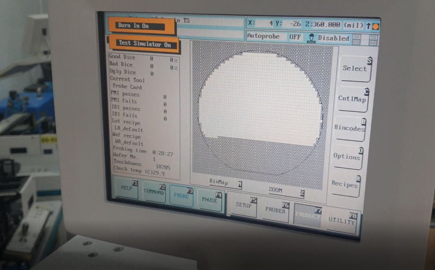Click the Probe Card label
Viewport: 435px width, 270px height.
[x=127, y=87]
